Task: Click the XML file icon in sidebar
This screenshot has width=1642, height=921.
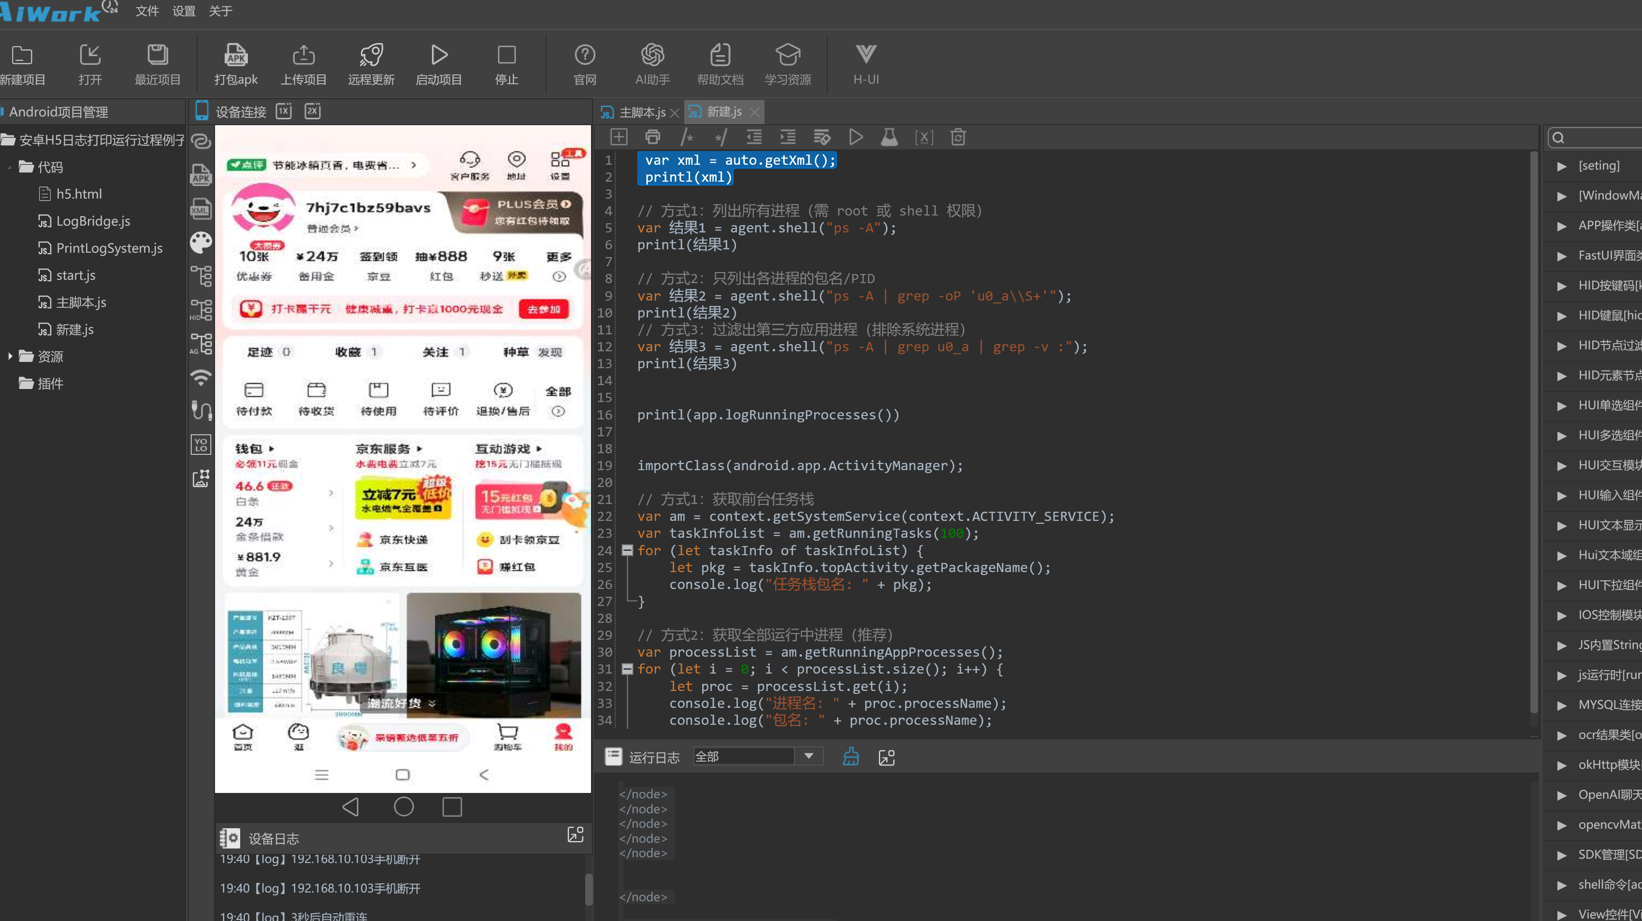Action: pos(201,208)
